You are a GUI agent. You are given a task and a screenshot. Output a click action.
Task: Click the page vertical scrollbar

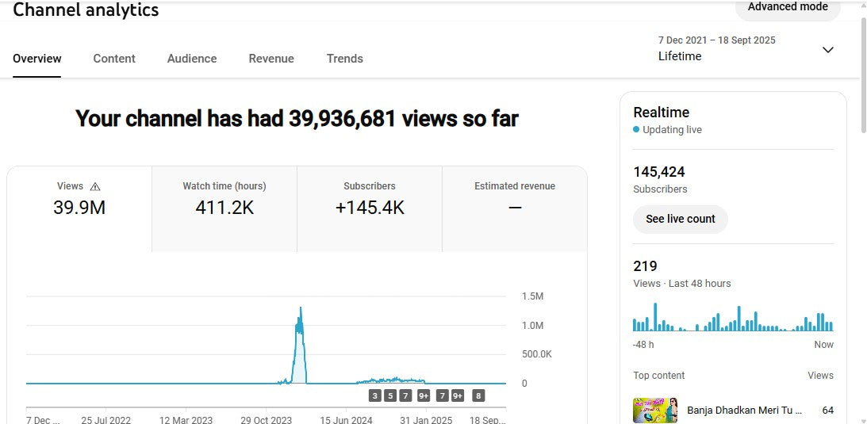[x=863, y=71]
